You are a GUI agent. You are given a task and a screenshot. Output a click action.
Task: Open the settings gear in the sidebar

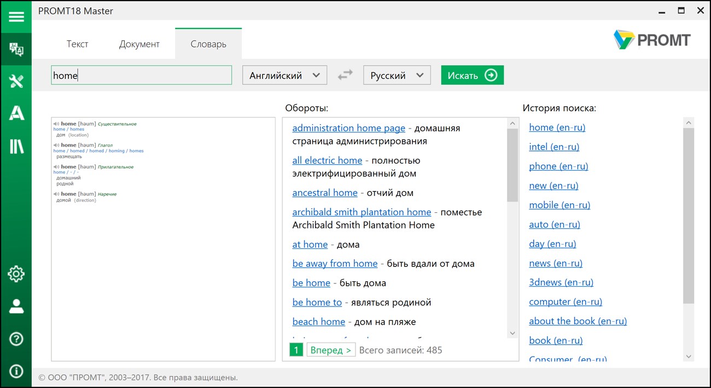pos(16,274)
